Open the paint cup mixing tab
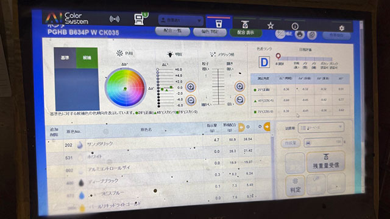This screenshot has height=219, width=390. (219, 23)
